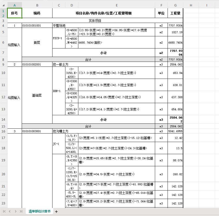Click code cell 010101003001
Viewport: 219px width, 216px height.
37,131
